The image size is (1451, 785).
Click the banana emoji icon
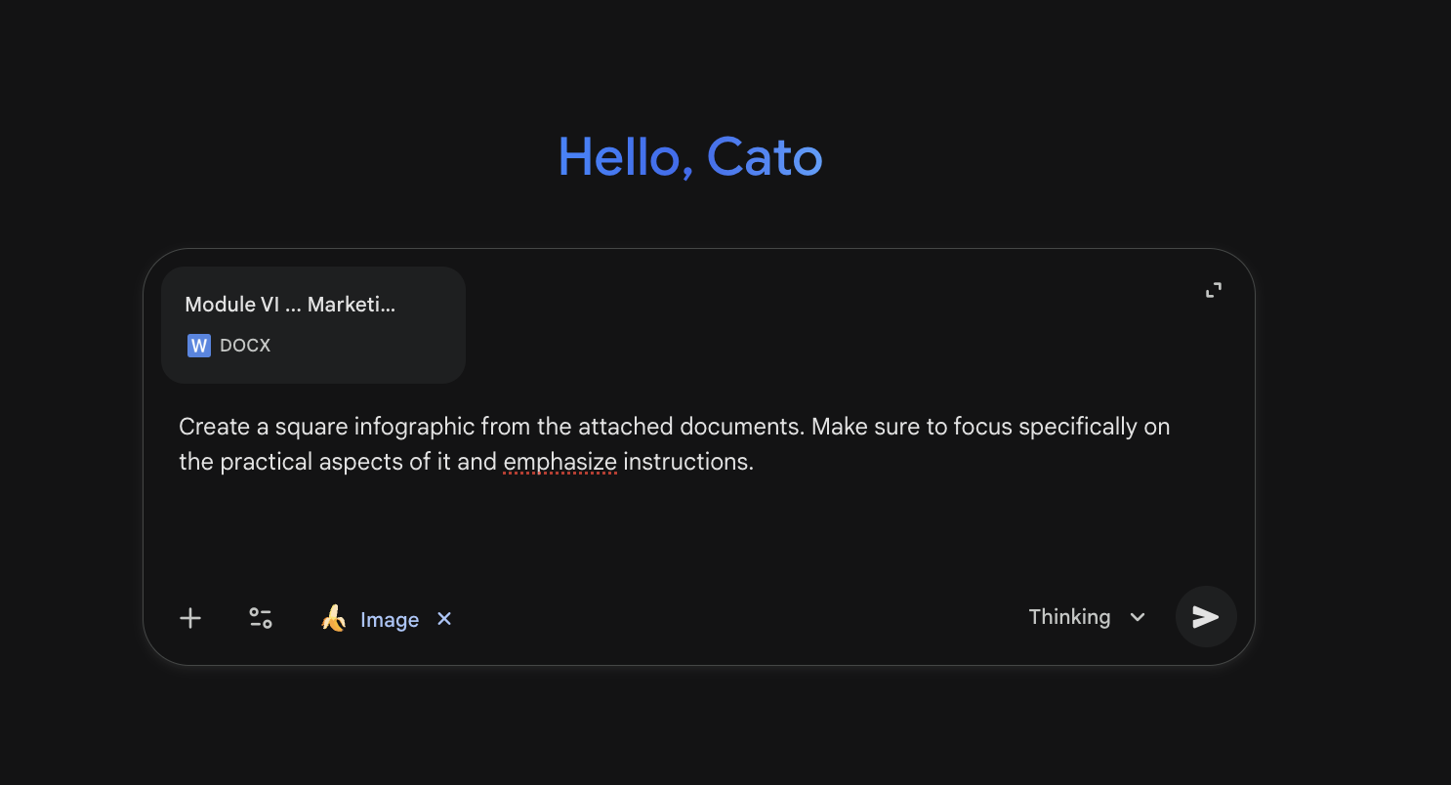334,618
